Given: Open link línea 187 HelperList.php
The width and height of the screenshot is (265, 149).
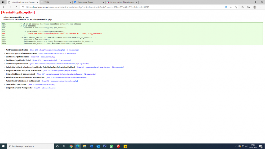Looking at the screenshot, I should click(x=60, y=71).
